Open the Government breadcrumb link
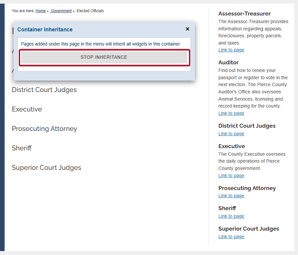The height and width of the screenshot is (255, 298). coord(61,11)
